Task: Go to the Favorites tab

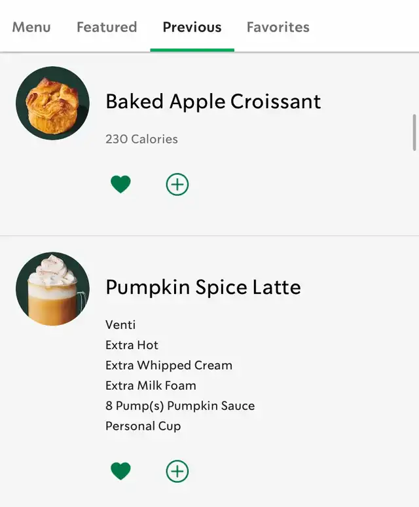Action: point(278,28)
